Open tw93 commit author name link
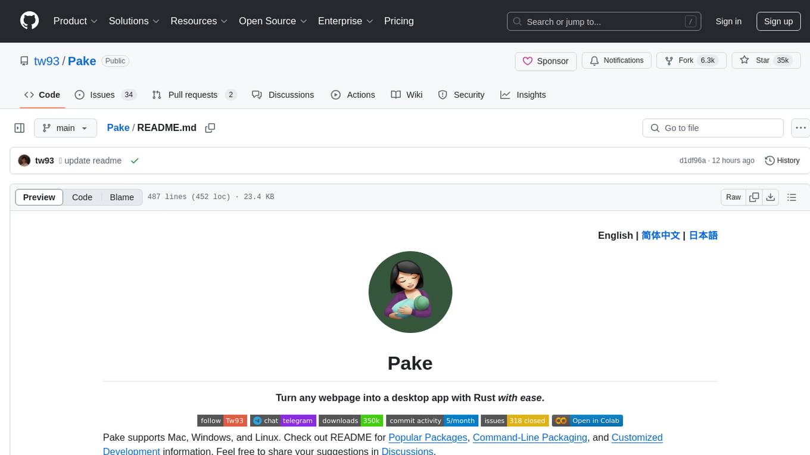 pos(45,161)
